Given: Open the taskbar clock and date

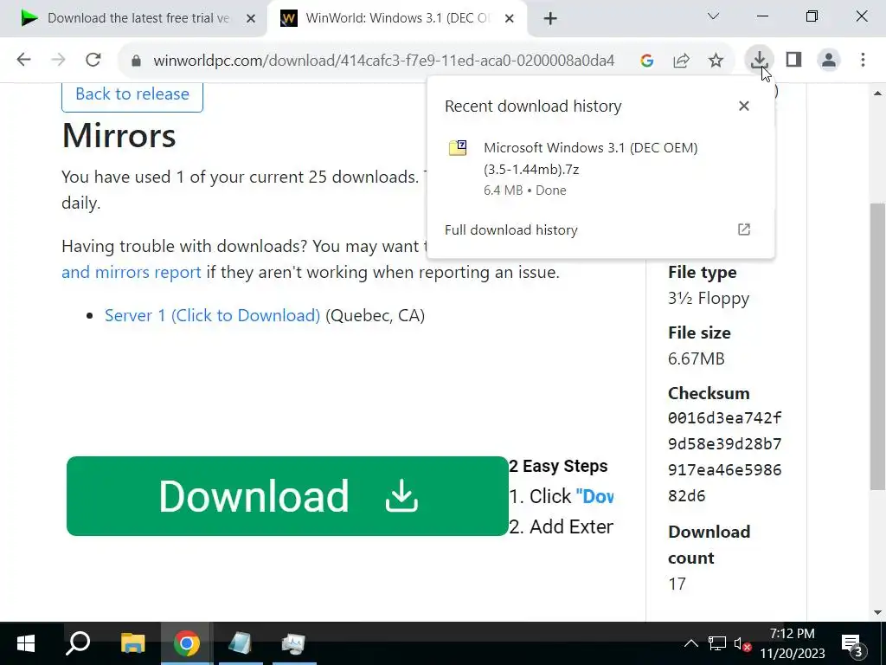Looking at the screenshot, I should click(x=793, y=643).
